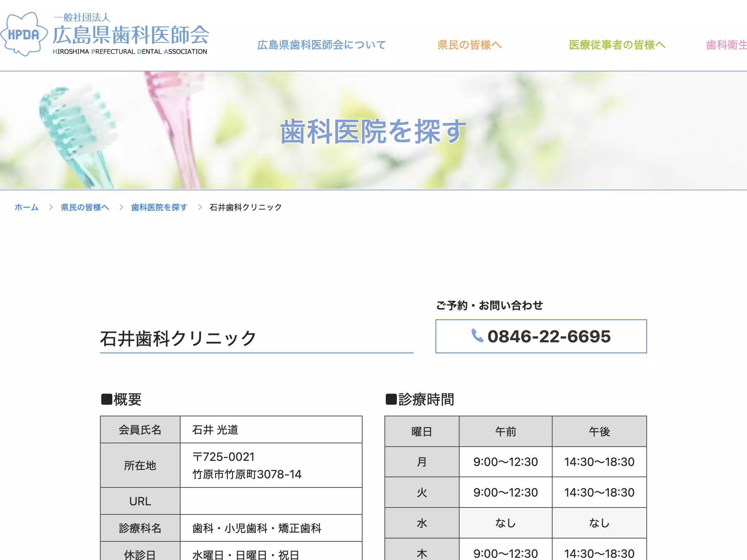
Task: Call the clinic via 0846-22-6695 button
Action: (541, 336)
